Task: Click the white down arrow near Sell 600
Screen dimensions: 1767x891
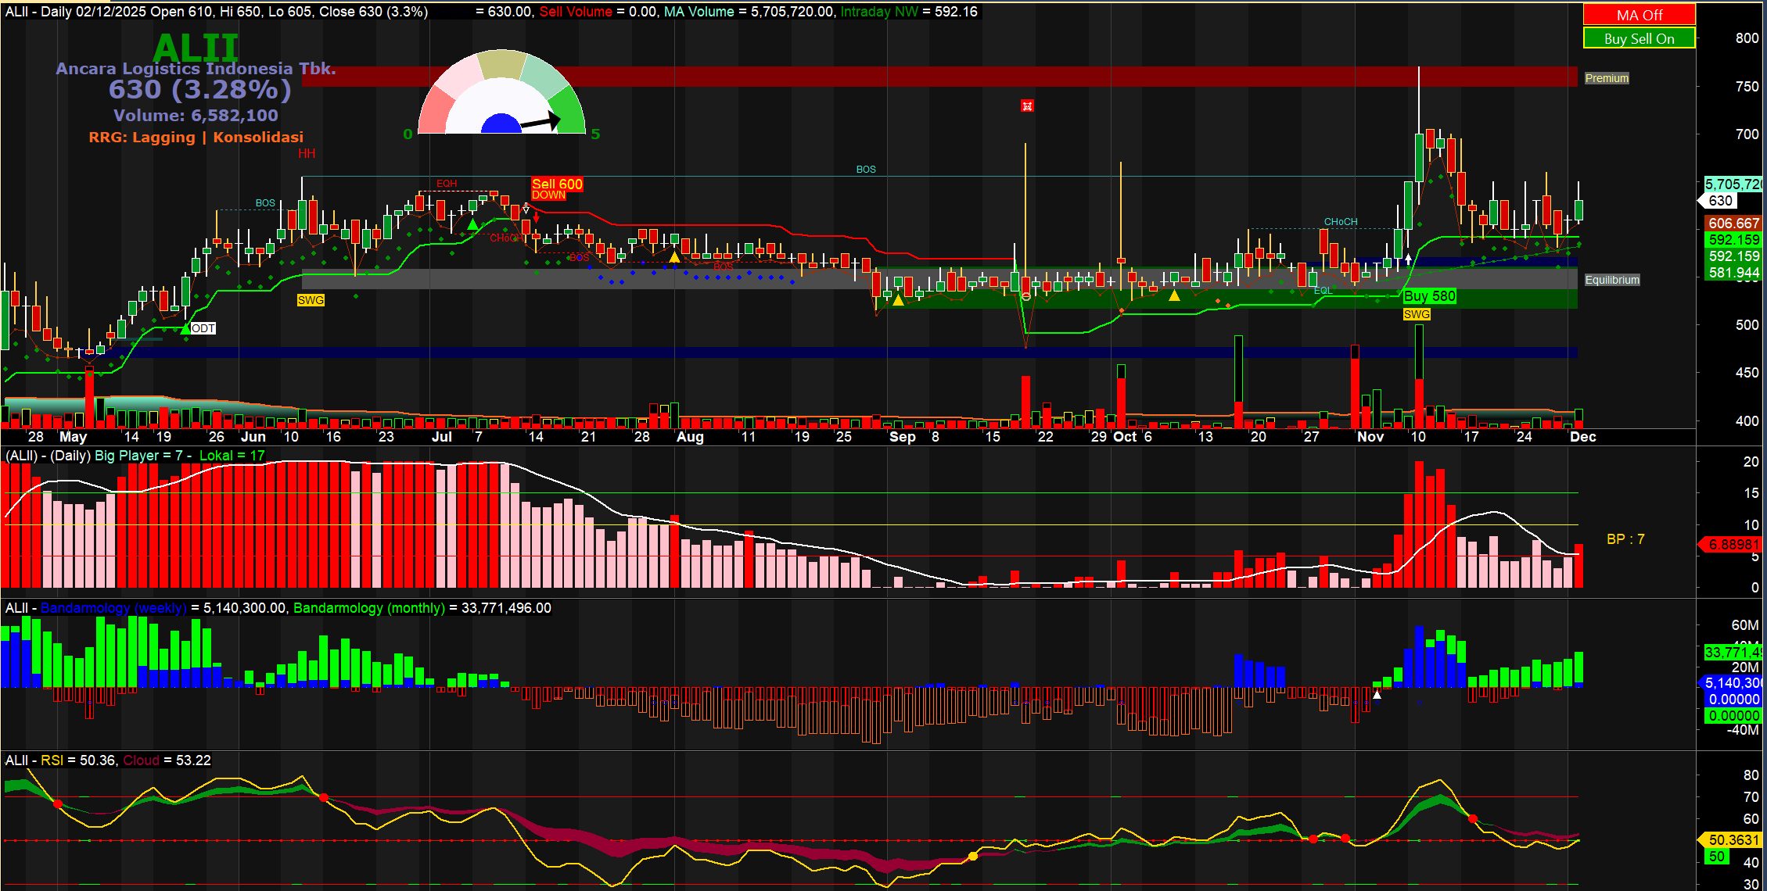Action: point(526,209)
